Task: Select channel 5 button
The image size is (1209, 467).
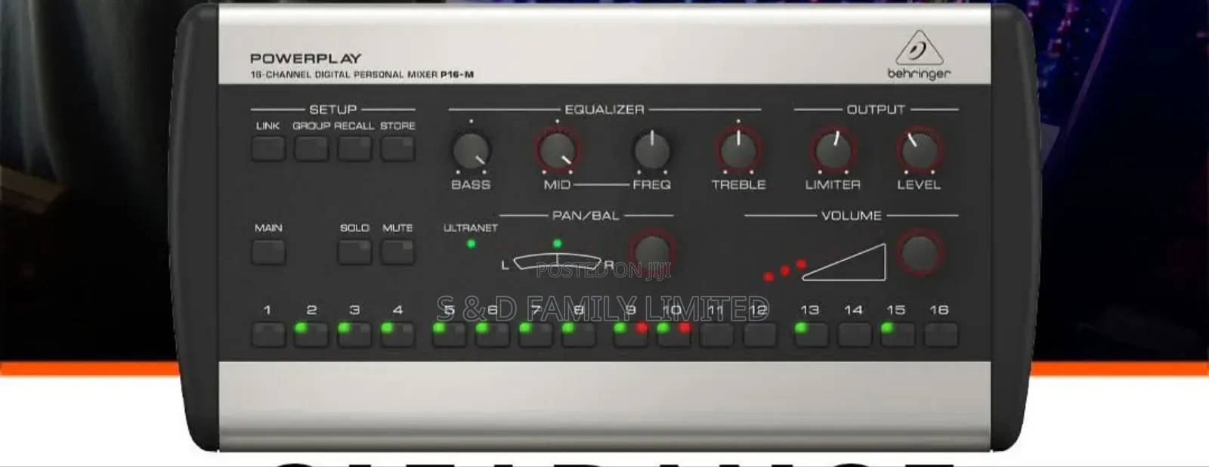Action: [x=449, y=335]
